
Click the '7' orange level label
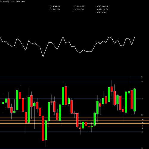tap(142, 126)
